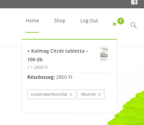Go to the Home menu item
This screenshot has width=144, height=125.
(x=32, y=21)
